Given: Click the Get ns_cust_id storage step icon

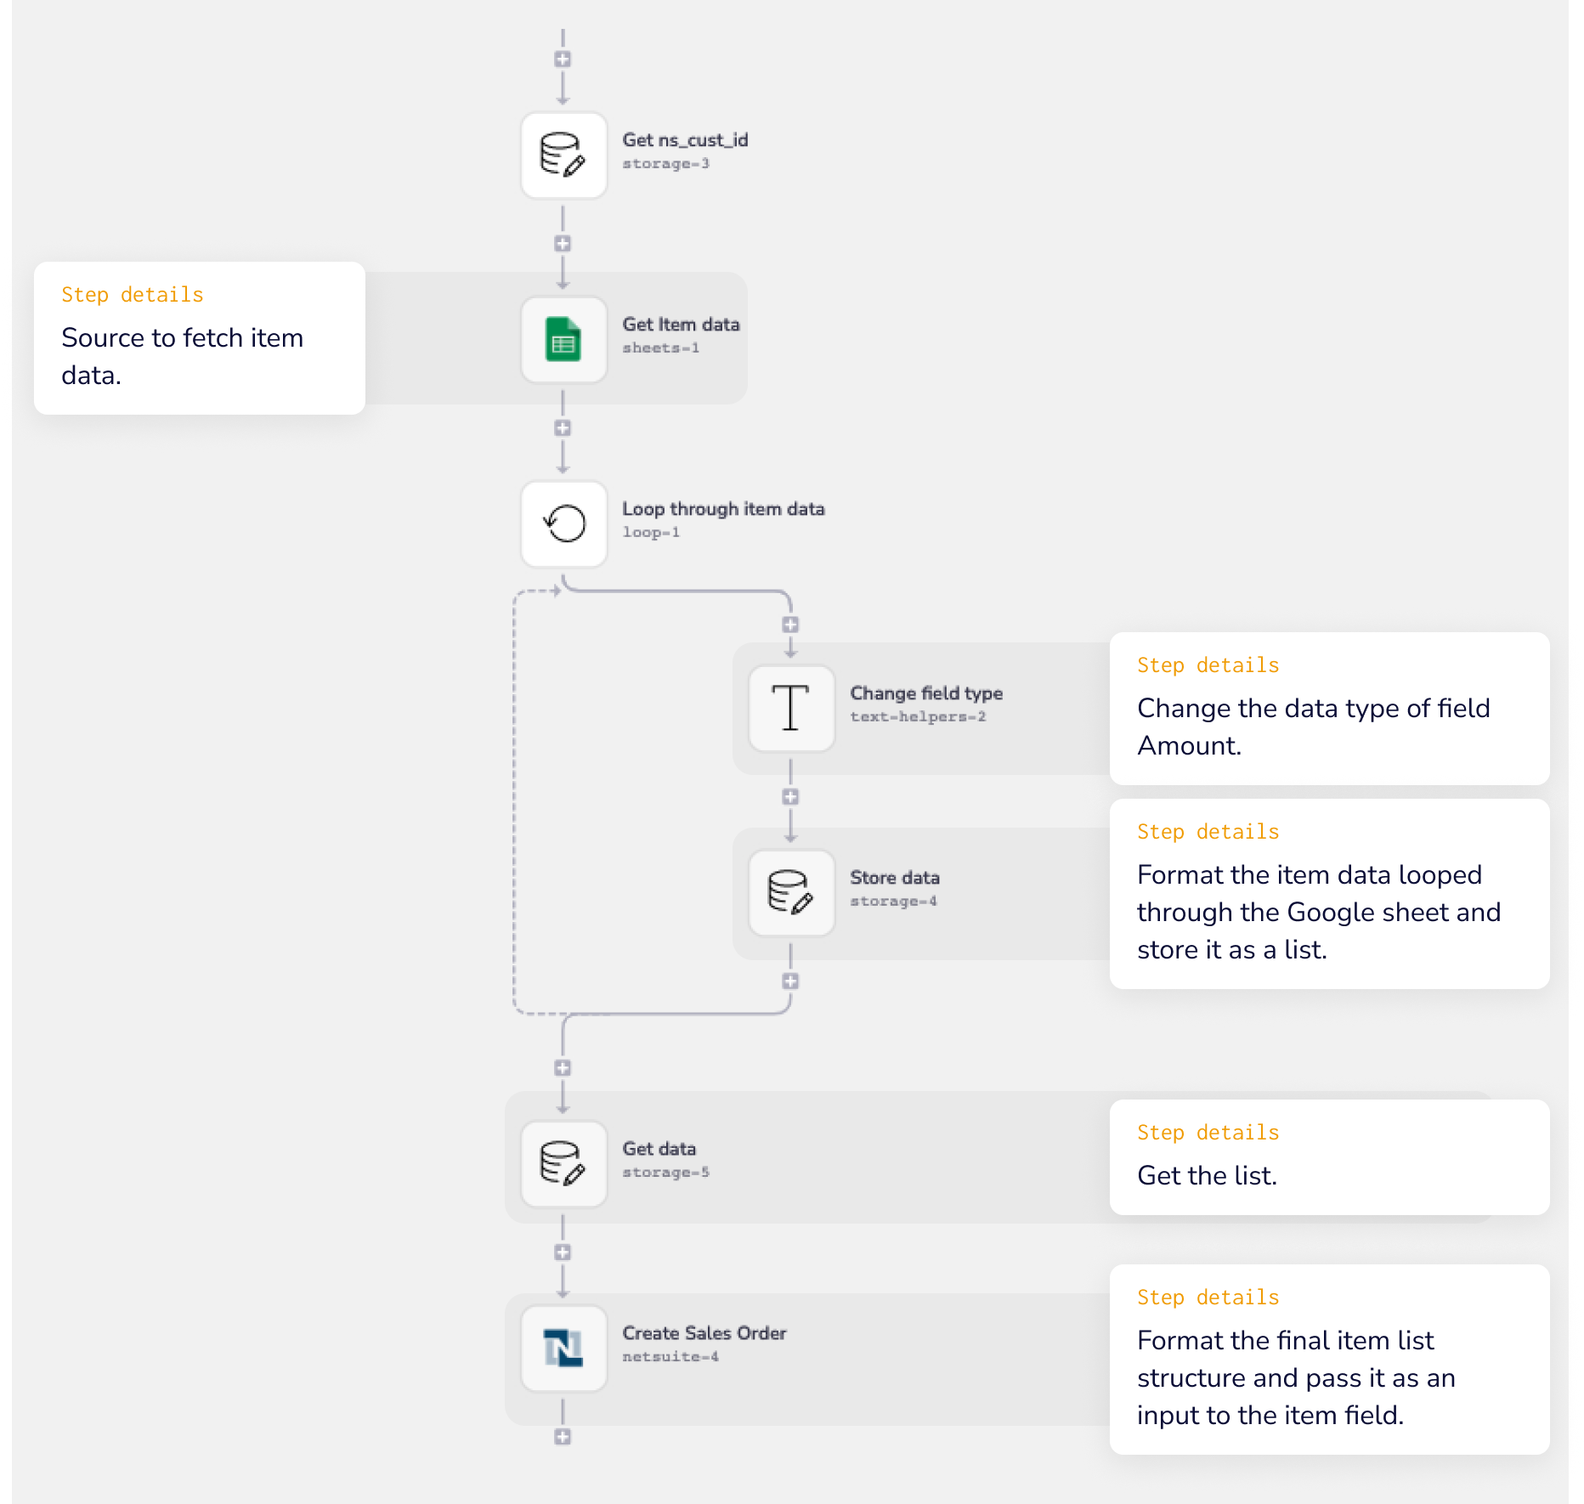Looking at the screenshot, I should point(563,155).
